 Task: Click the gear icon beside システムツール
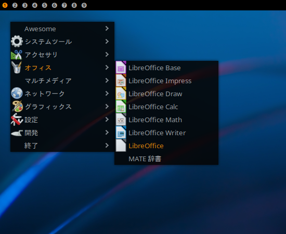[17, 42]
